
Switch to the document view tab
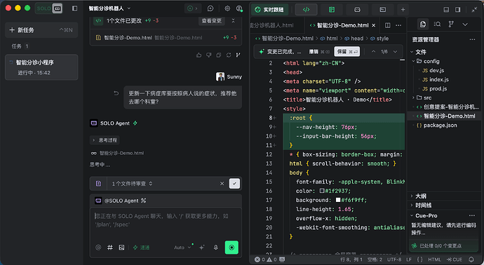[x=332, y=10]
